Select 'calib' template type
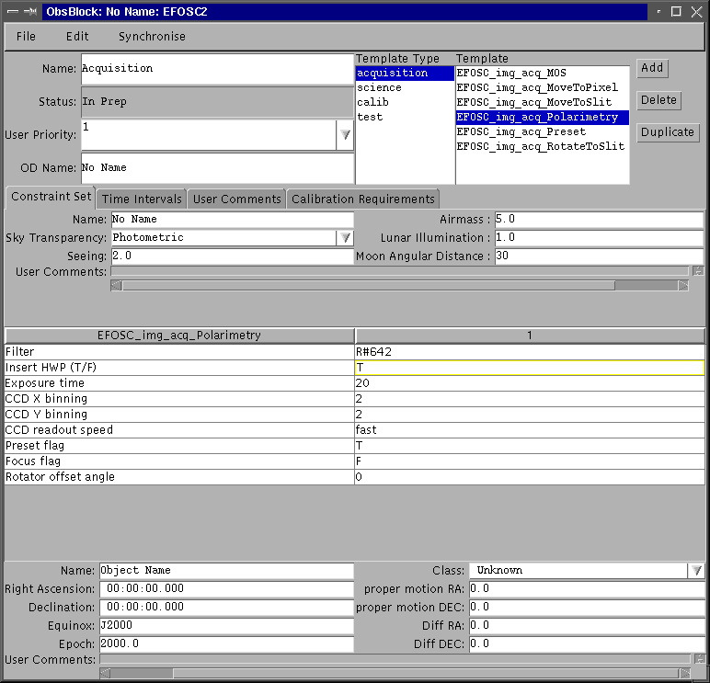Screen dimensions: 710x683 tap(405, 102)
